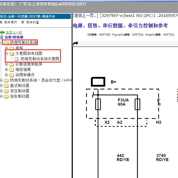Click the blue 维修手册 panel header

35,16
